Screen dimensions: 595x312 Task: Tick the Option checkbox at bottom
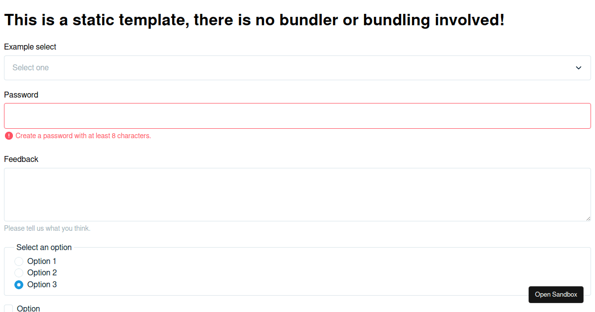pos(8,309)
